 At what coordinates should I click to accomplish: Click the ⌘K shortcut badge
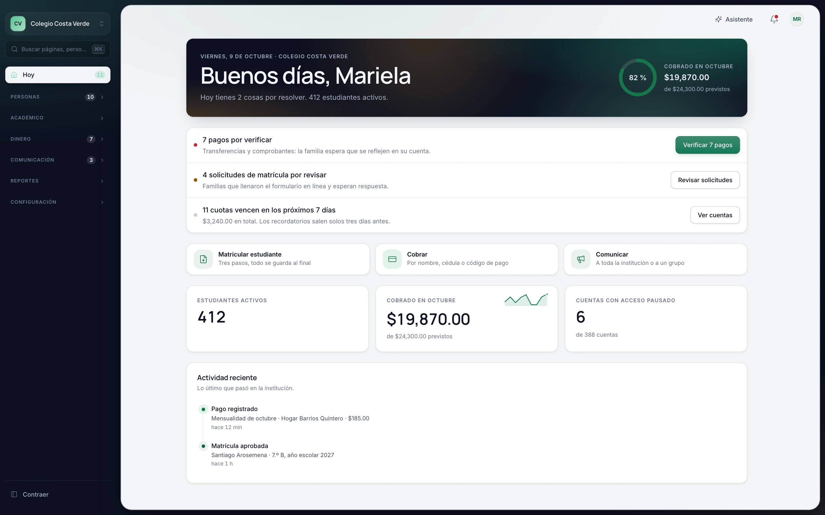(x=98, y=49)
